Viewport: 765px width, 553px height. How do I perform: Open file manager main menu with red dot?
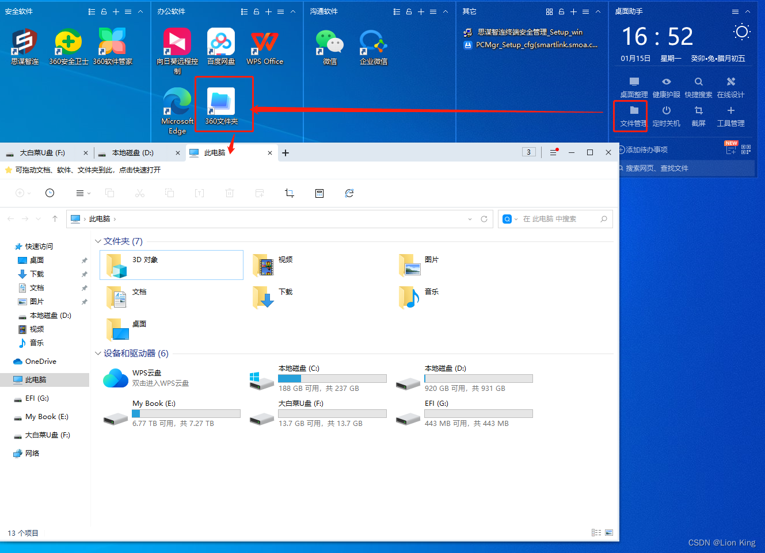(553, 152)
